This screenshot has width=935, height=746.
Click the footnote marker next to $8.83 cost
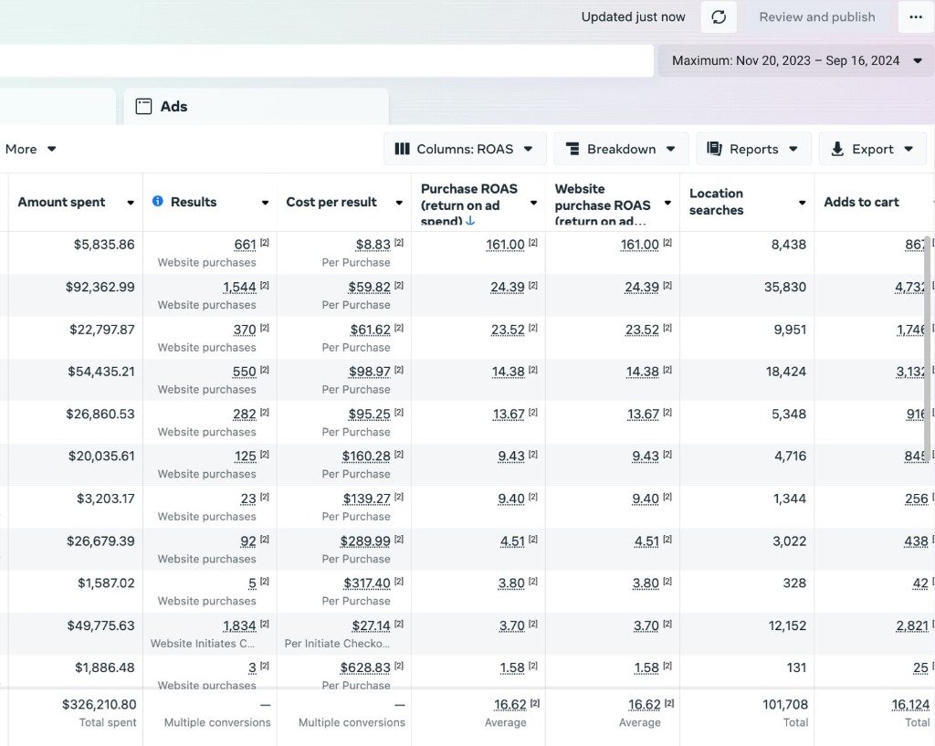[399, 243]
